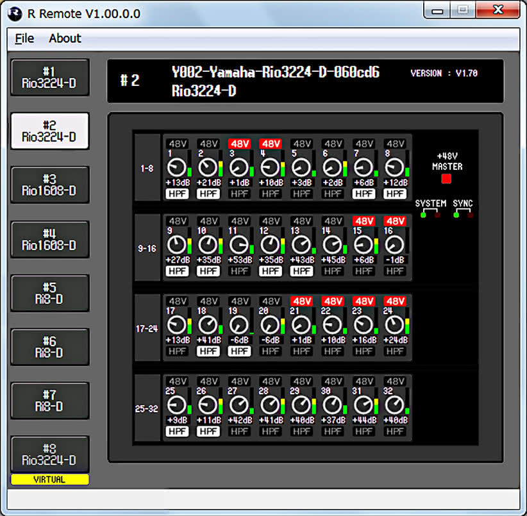The width and height of the screenshot is (527, 516).
Task: Click channel 28 gain knob
Action: coord(270,405)
